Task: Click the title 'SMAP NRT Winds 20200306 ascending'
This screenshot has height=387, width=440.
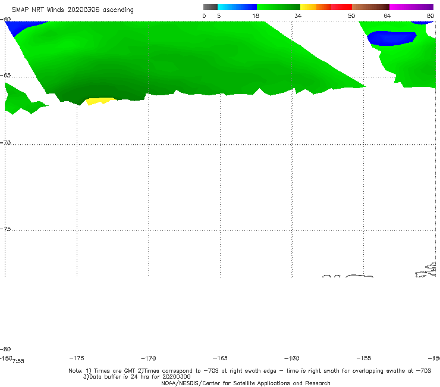Action: click(x=73, y=10)
